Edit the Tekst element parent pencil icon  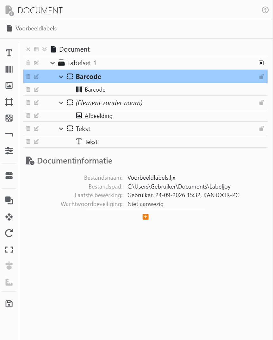click(x=36, y=128)
